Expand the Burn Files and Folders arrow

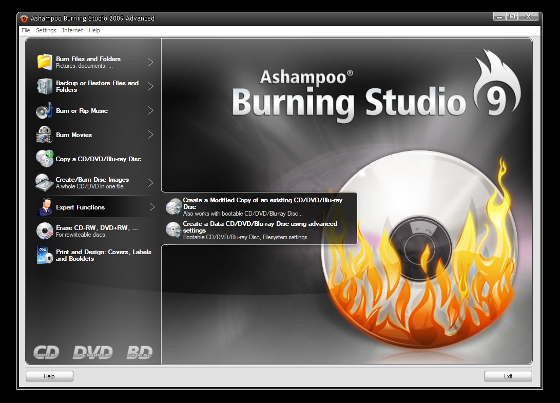[151, 62]
